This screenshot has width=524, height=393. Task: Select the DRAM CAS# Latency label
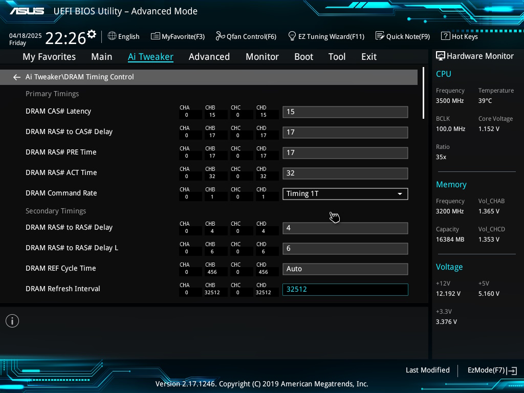[58, 111]
